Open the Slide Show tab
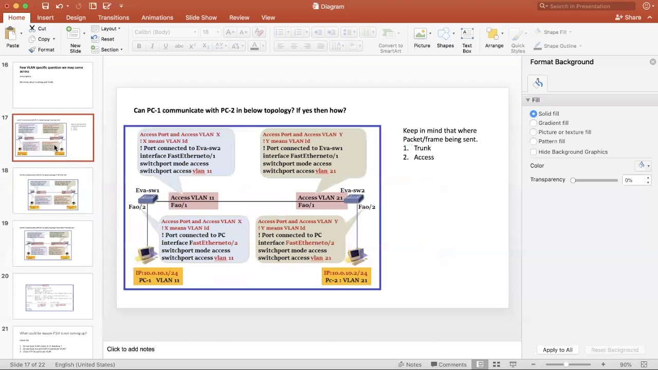Image resolution: width=658 pixels, height=370 pixels. coord(201,17)
